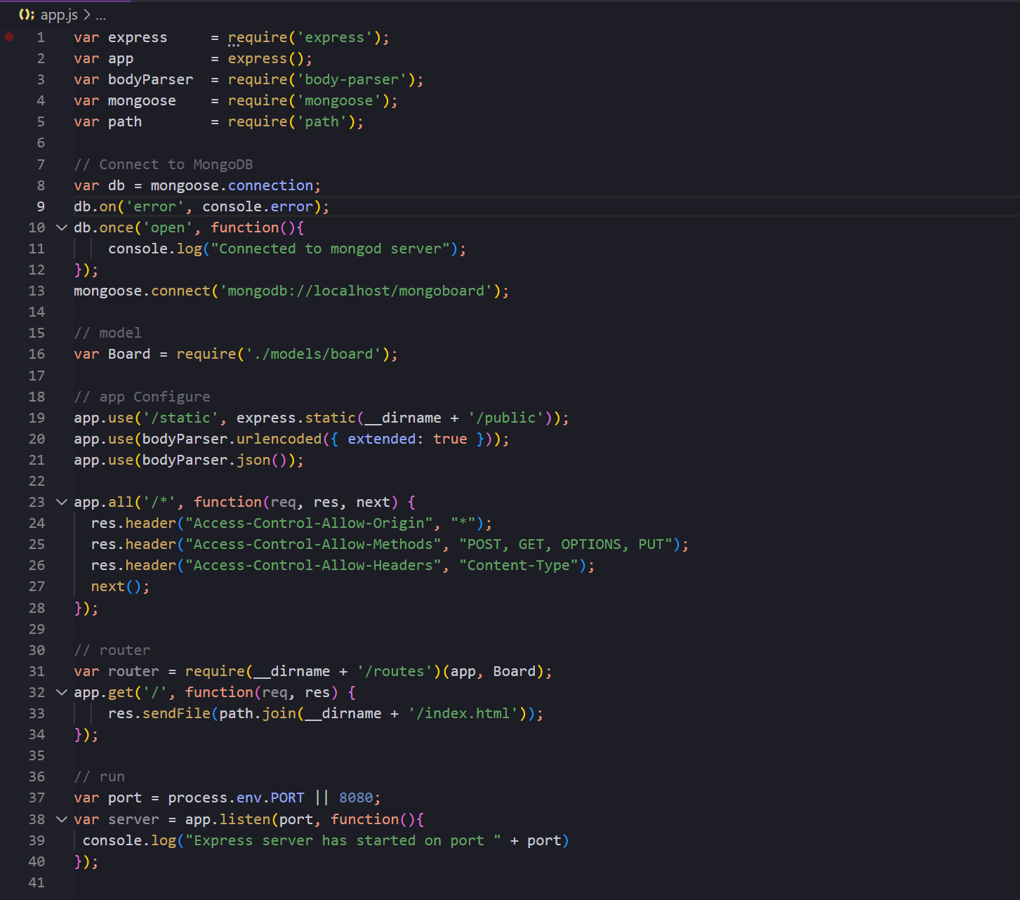Fold the app.all block at line 23
This screenshot has width=1020, height=900.
pos(62,502)
